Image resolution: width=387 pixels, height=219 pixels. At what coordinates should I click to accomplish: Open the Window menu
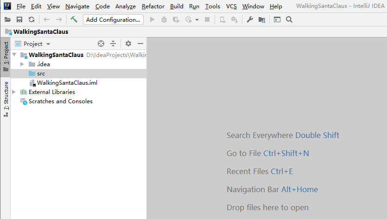point(253,6)
